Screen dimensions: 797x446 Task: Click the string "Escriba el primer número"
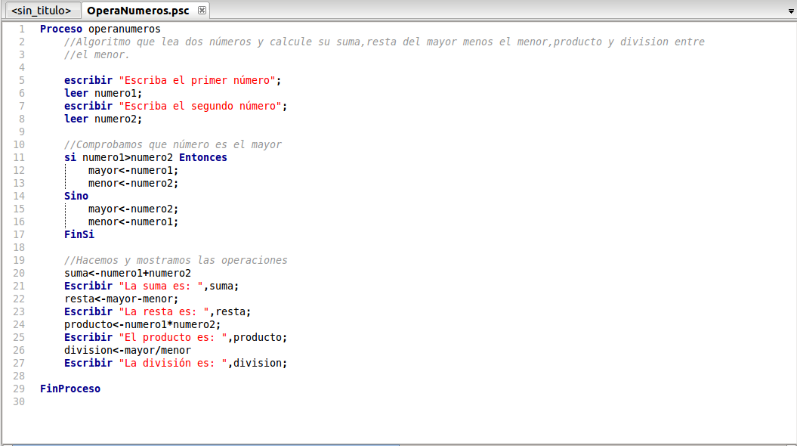point(196,80)
